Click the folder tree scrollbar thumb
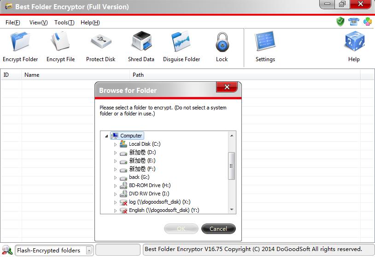This screenshot has height=257, width=375. point(232,166)
